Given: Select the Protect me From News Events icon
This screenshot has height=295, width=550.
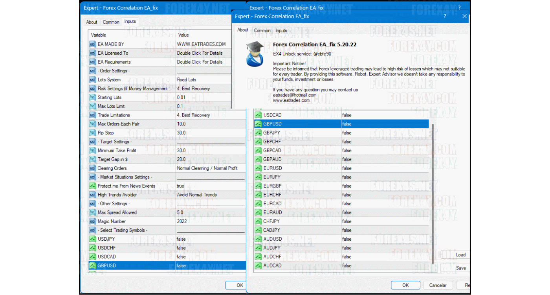Looking at the screenshot, I should [92, 186].
